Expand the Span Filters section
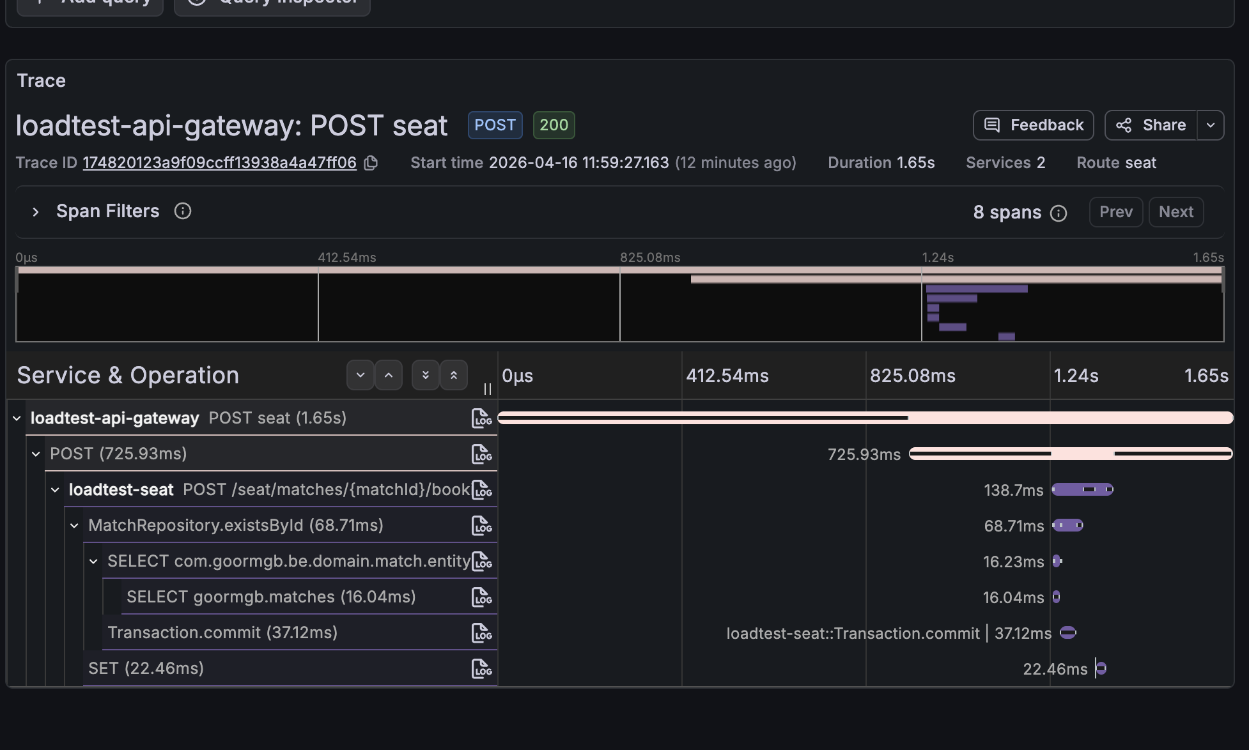 pos(36,211)
